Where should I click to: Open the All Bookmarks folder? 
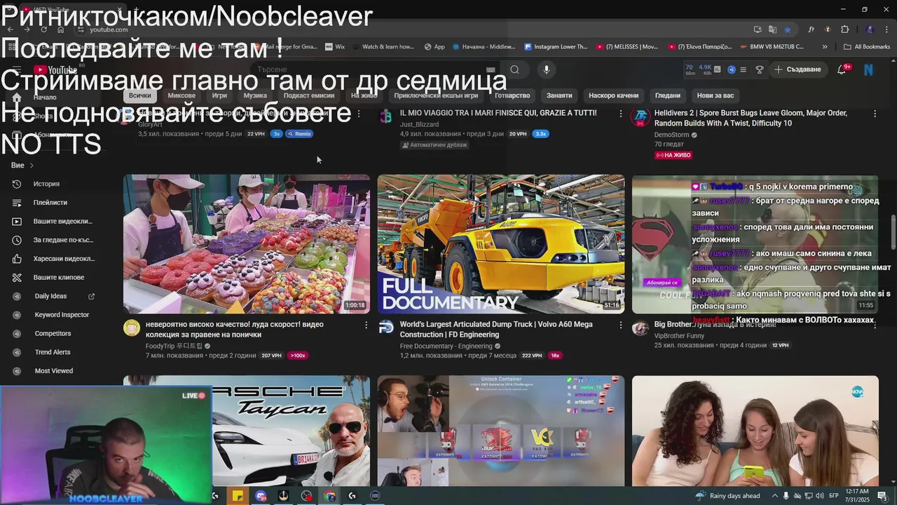point(867,47)
